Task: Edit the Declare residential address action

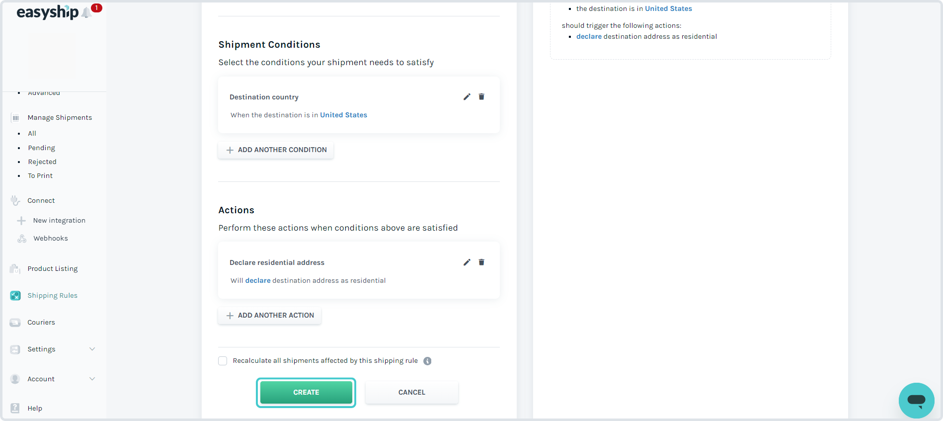Action: point(467,262)
